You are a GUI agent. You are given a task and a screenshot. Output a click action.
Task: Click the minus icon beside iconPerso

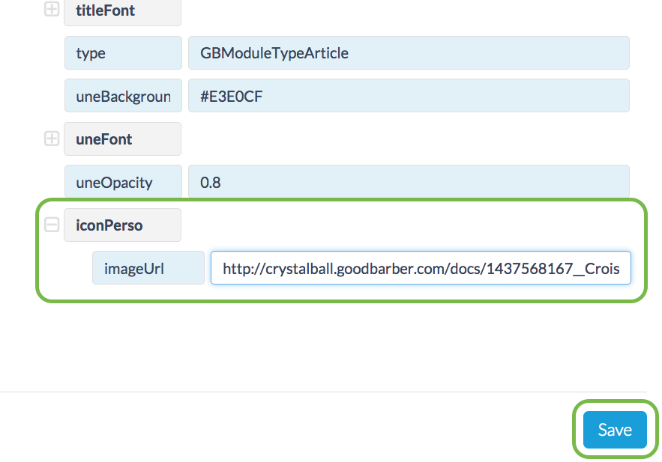tap(52, 224)
